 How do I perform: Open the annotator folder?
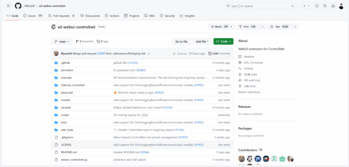(67, 70)
